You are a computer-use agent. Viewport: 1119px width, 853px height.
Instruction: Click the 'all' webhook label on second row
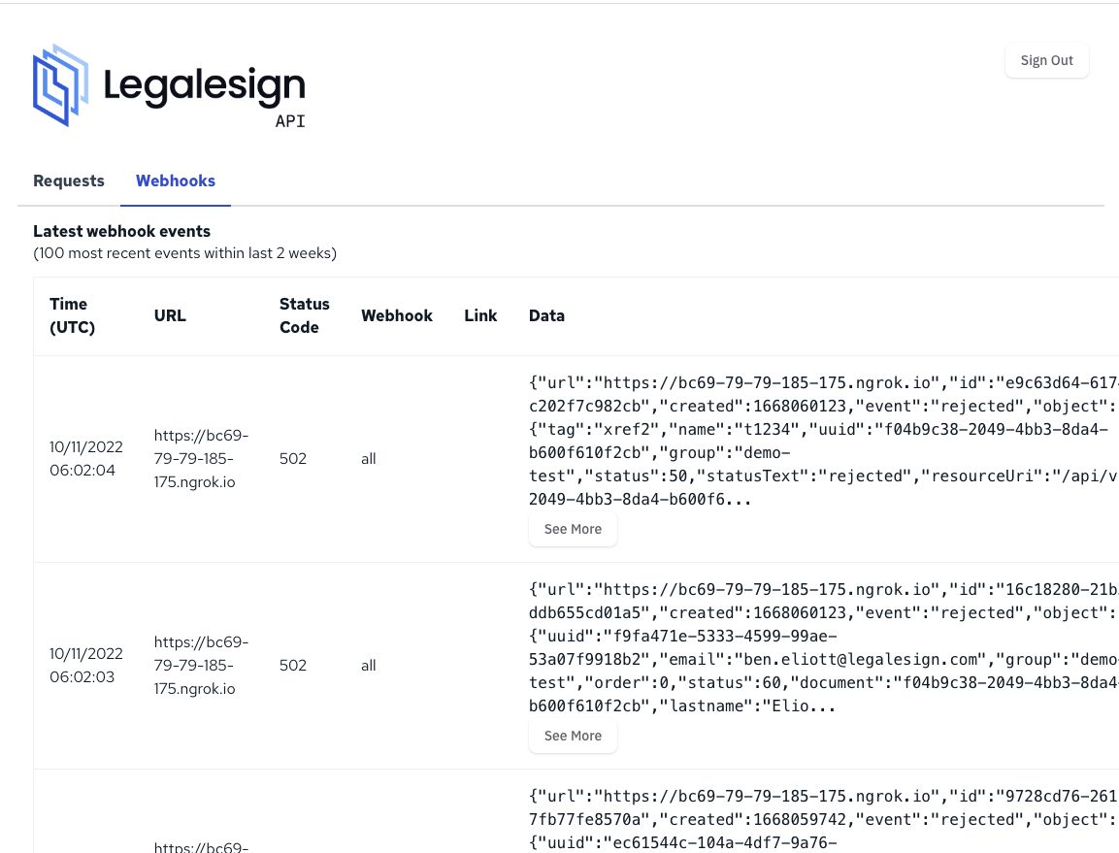tap(368, 665)
